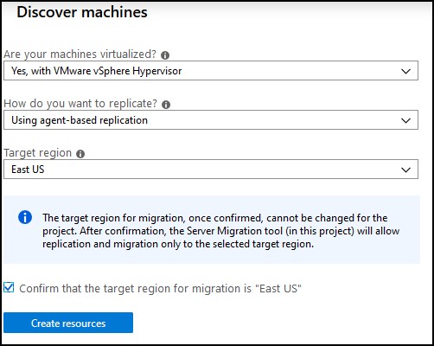
Task: Expand the replication method dropdown chevron arrow
Action: (x=405, y=120)
